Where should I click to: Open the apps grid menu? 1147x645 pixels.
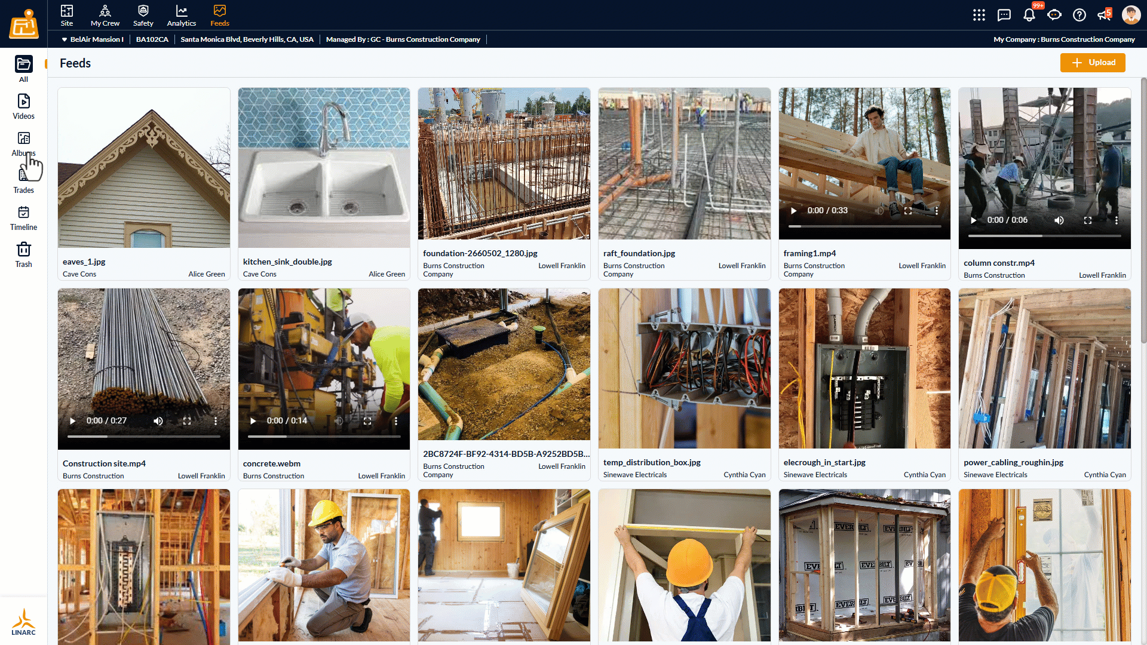pos(979,15)
